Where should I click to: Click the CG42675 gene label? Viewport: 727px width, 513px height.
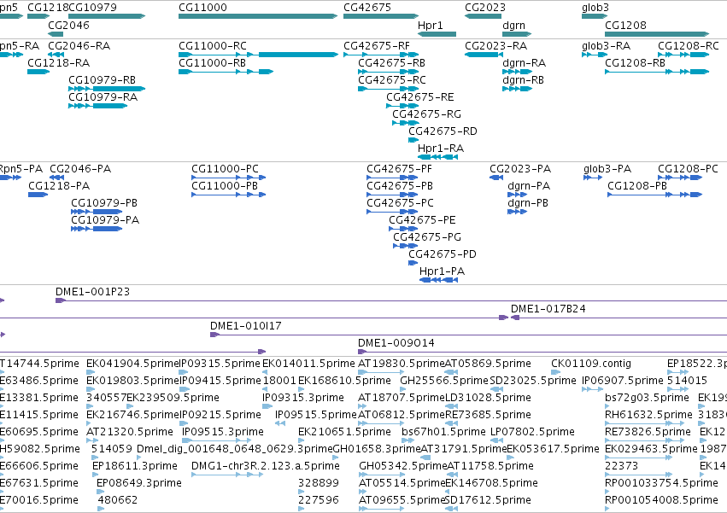(367, 8)
